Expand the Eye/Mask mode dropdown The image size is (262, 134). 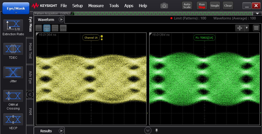[16, 8]
